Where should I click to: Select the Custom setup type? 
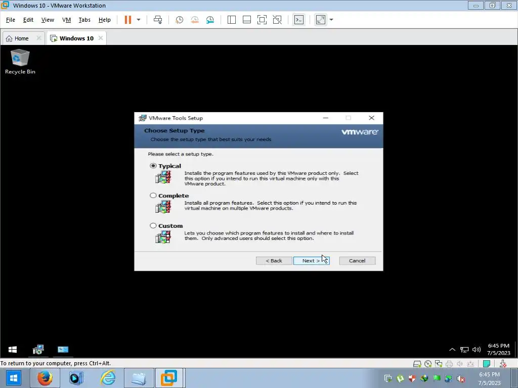tap(153, 226)
